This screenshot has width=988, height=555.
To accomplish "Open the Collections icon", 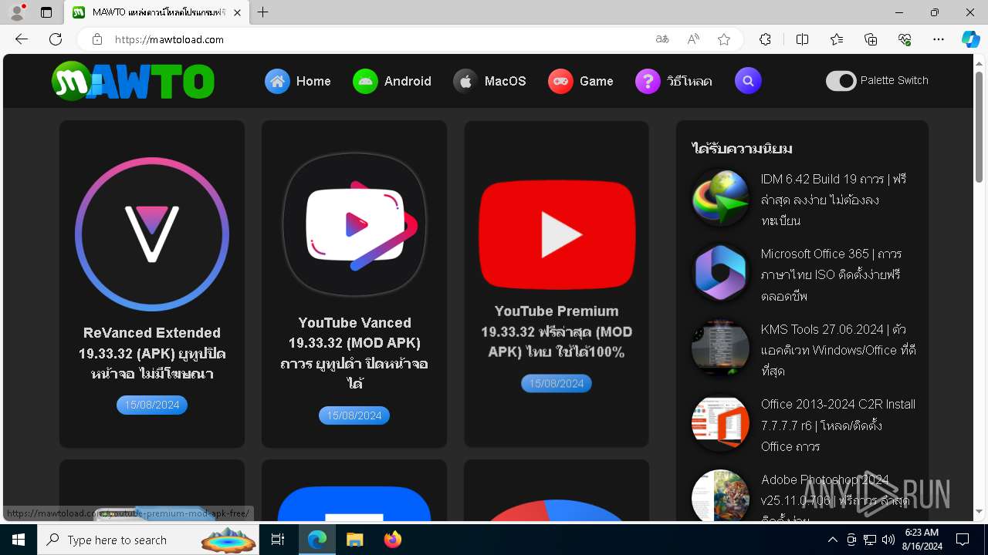I will pyautogui.click(x=871, y=39).
